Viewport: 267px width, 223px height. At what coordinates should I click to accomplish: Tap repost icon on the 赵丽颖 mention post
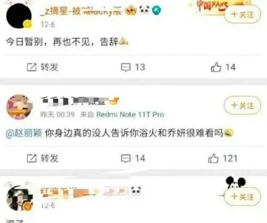(32, 158)
